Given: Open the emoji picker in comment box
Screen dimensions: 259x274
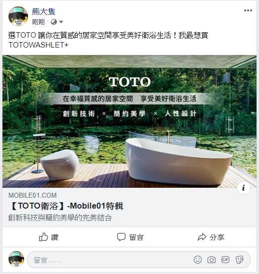Looking at the screenshot, I should tap(198, 260).
